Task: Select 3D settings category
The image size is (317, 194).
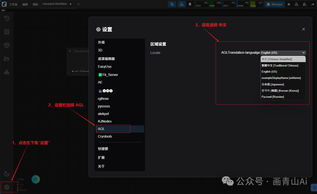Action: 119,50
